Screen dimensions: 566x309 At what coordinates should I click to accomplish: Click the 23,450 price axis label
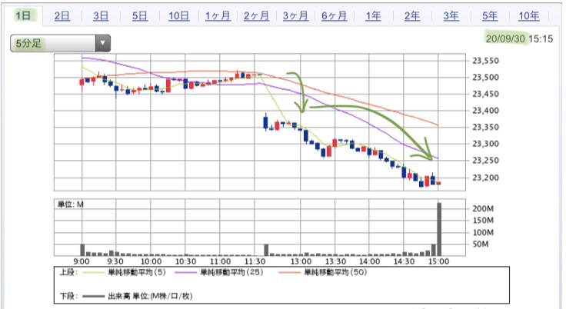point(485,95)
